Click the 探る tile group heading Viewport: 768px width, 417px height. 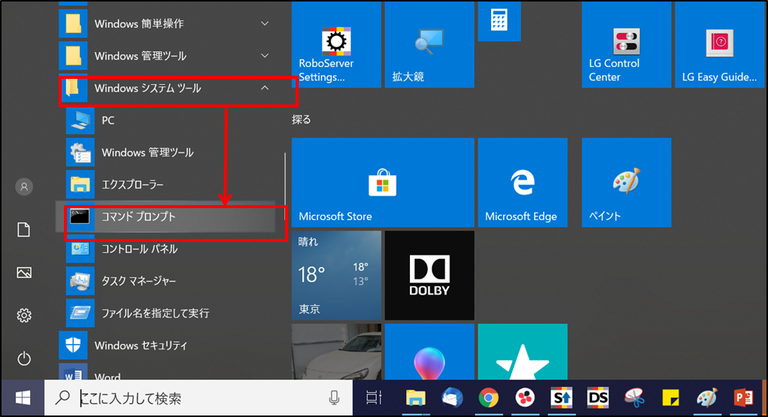301,119
